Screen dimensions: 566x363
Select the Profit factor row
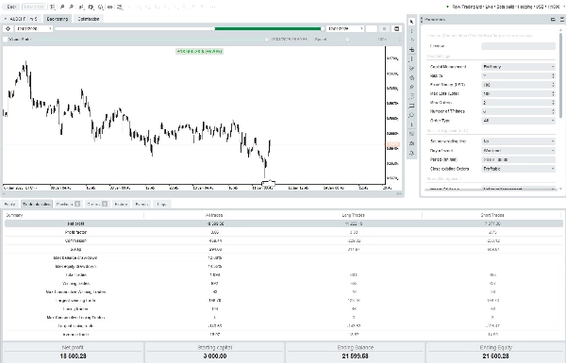[283, 232]
